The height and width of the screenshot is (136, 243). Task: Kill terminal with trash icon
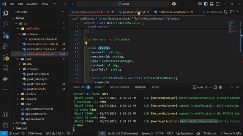(220, 87)
